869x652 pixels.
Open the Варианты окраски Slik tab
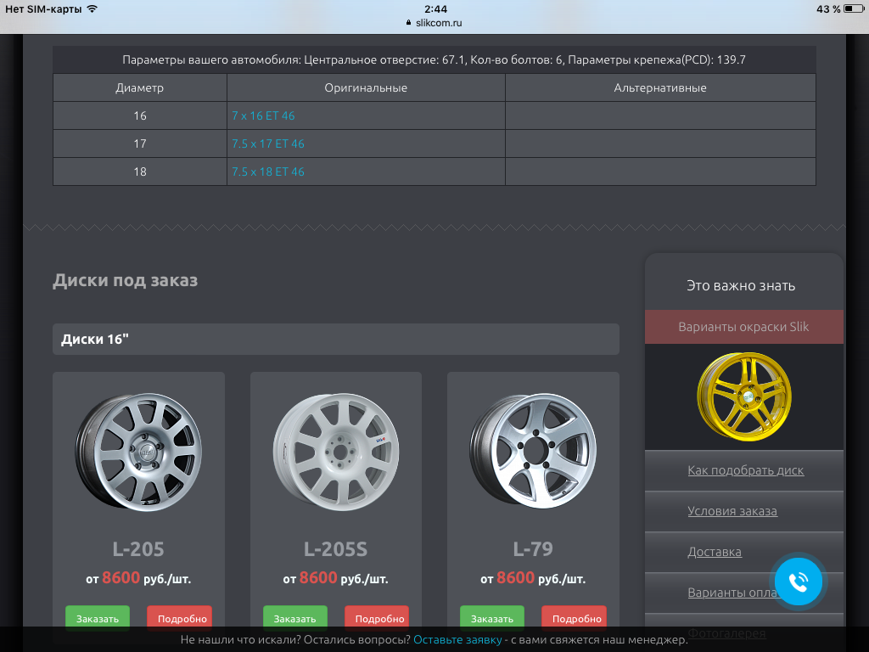tap(743, 327)
